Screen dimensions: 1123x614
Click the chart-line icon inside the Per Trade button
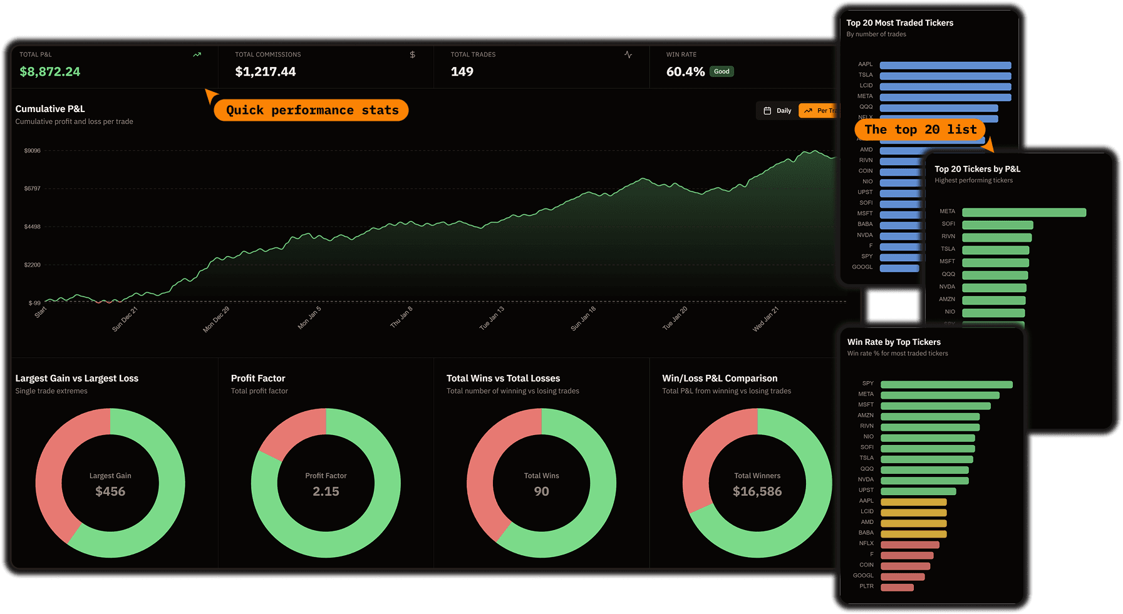point(809,111)
